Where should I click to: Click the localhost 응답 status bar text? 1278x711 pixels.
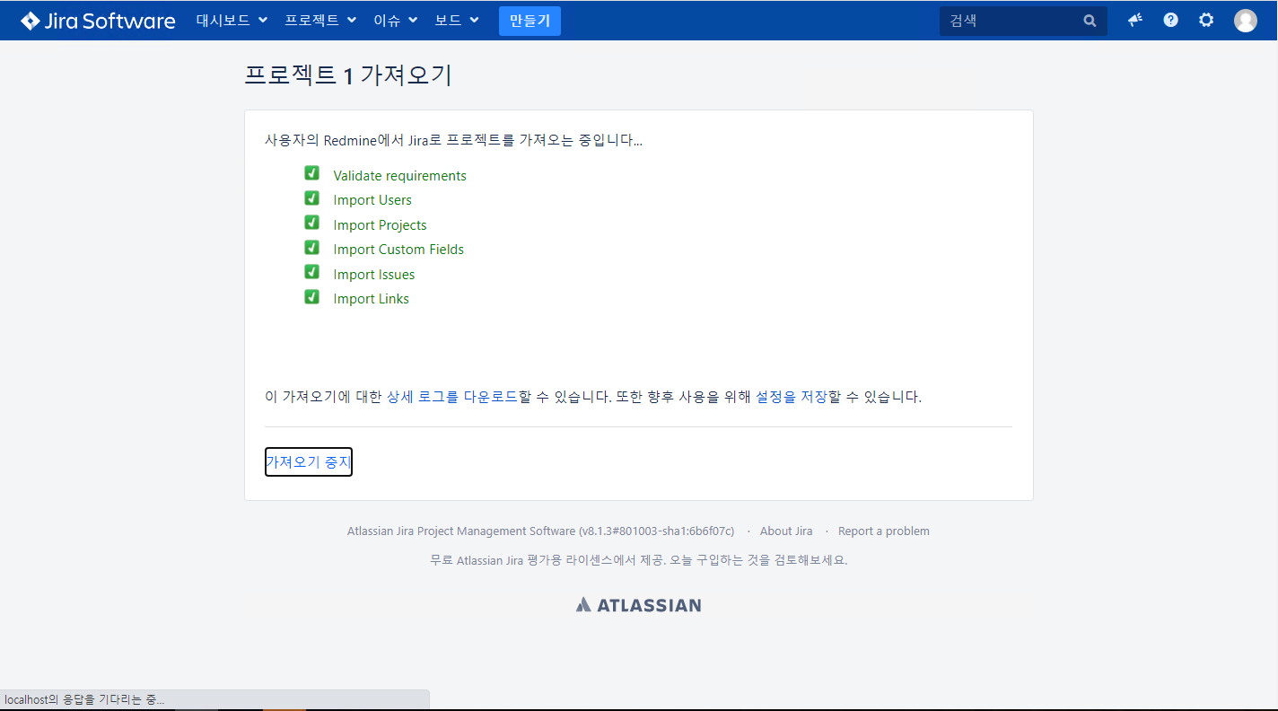(84, 699)
